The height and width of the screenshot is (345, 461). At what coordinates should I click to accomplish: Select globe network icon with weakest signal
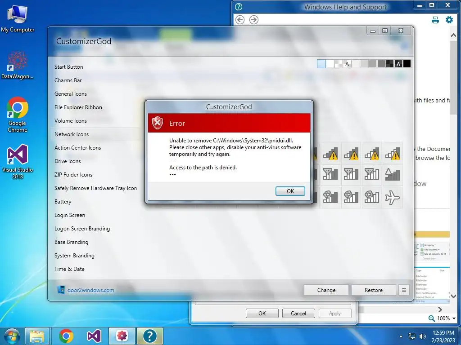click(x=330, y=197)
